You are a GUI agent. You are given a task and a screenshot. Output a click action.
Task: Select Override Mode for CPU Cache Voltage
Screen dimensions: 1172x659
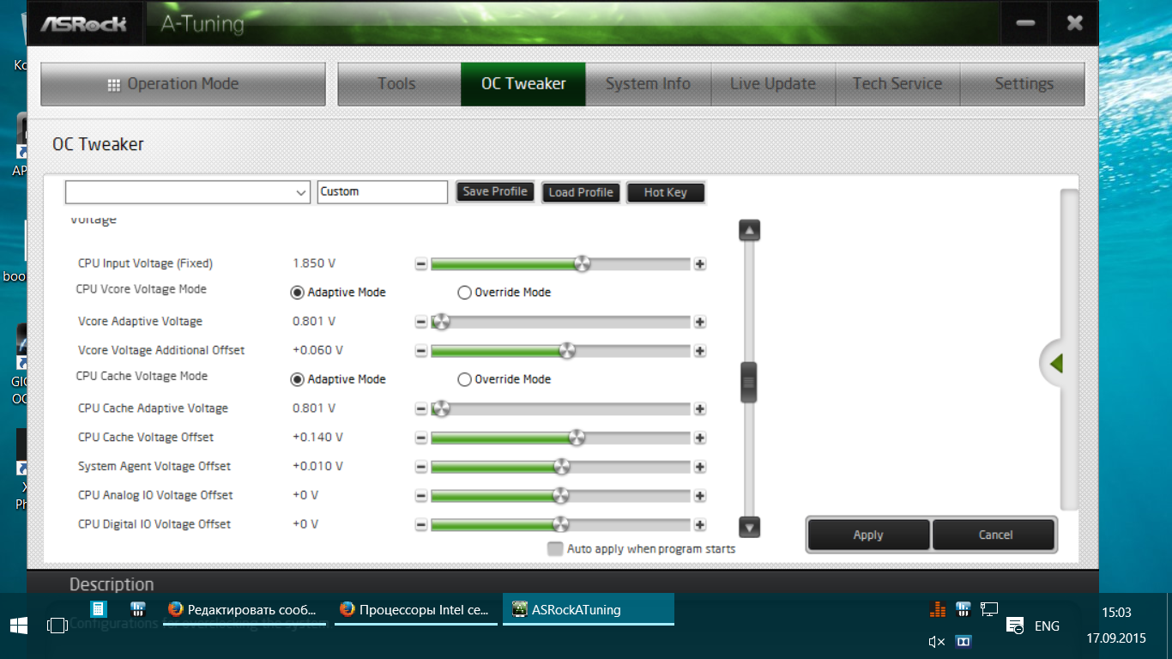pyautogui.click(x=504, y=379)
